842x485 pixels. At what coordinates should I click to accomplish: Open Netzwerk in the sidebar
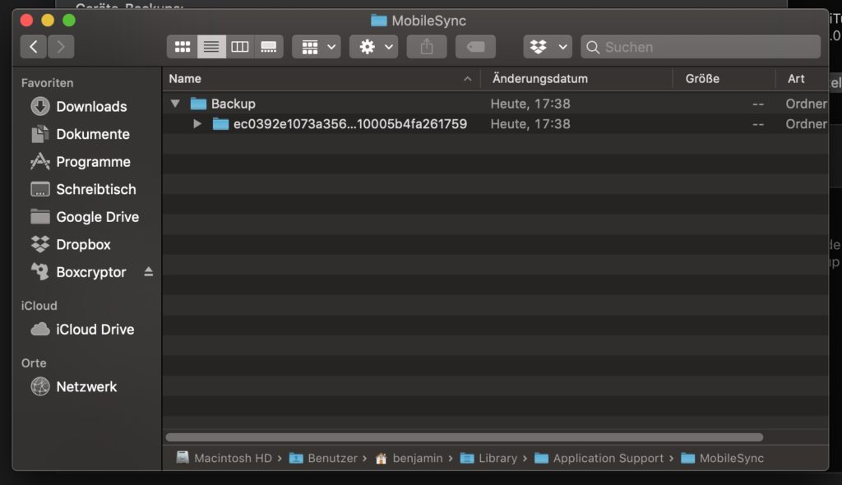pyautogui.click(x=73, y=386)
